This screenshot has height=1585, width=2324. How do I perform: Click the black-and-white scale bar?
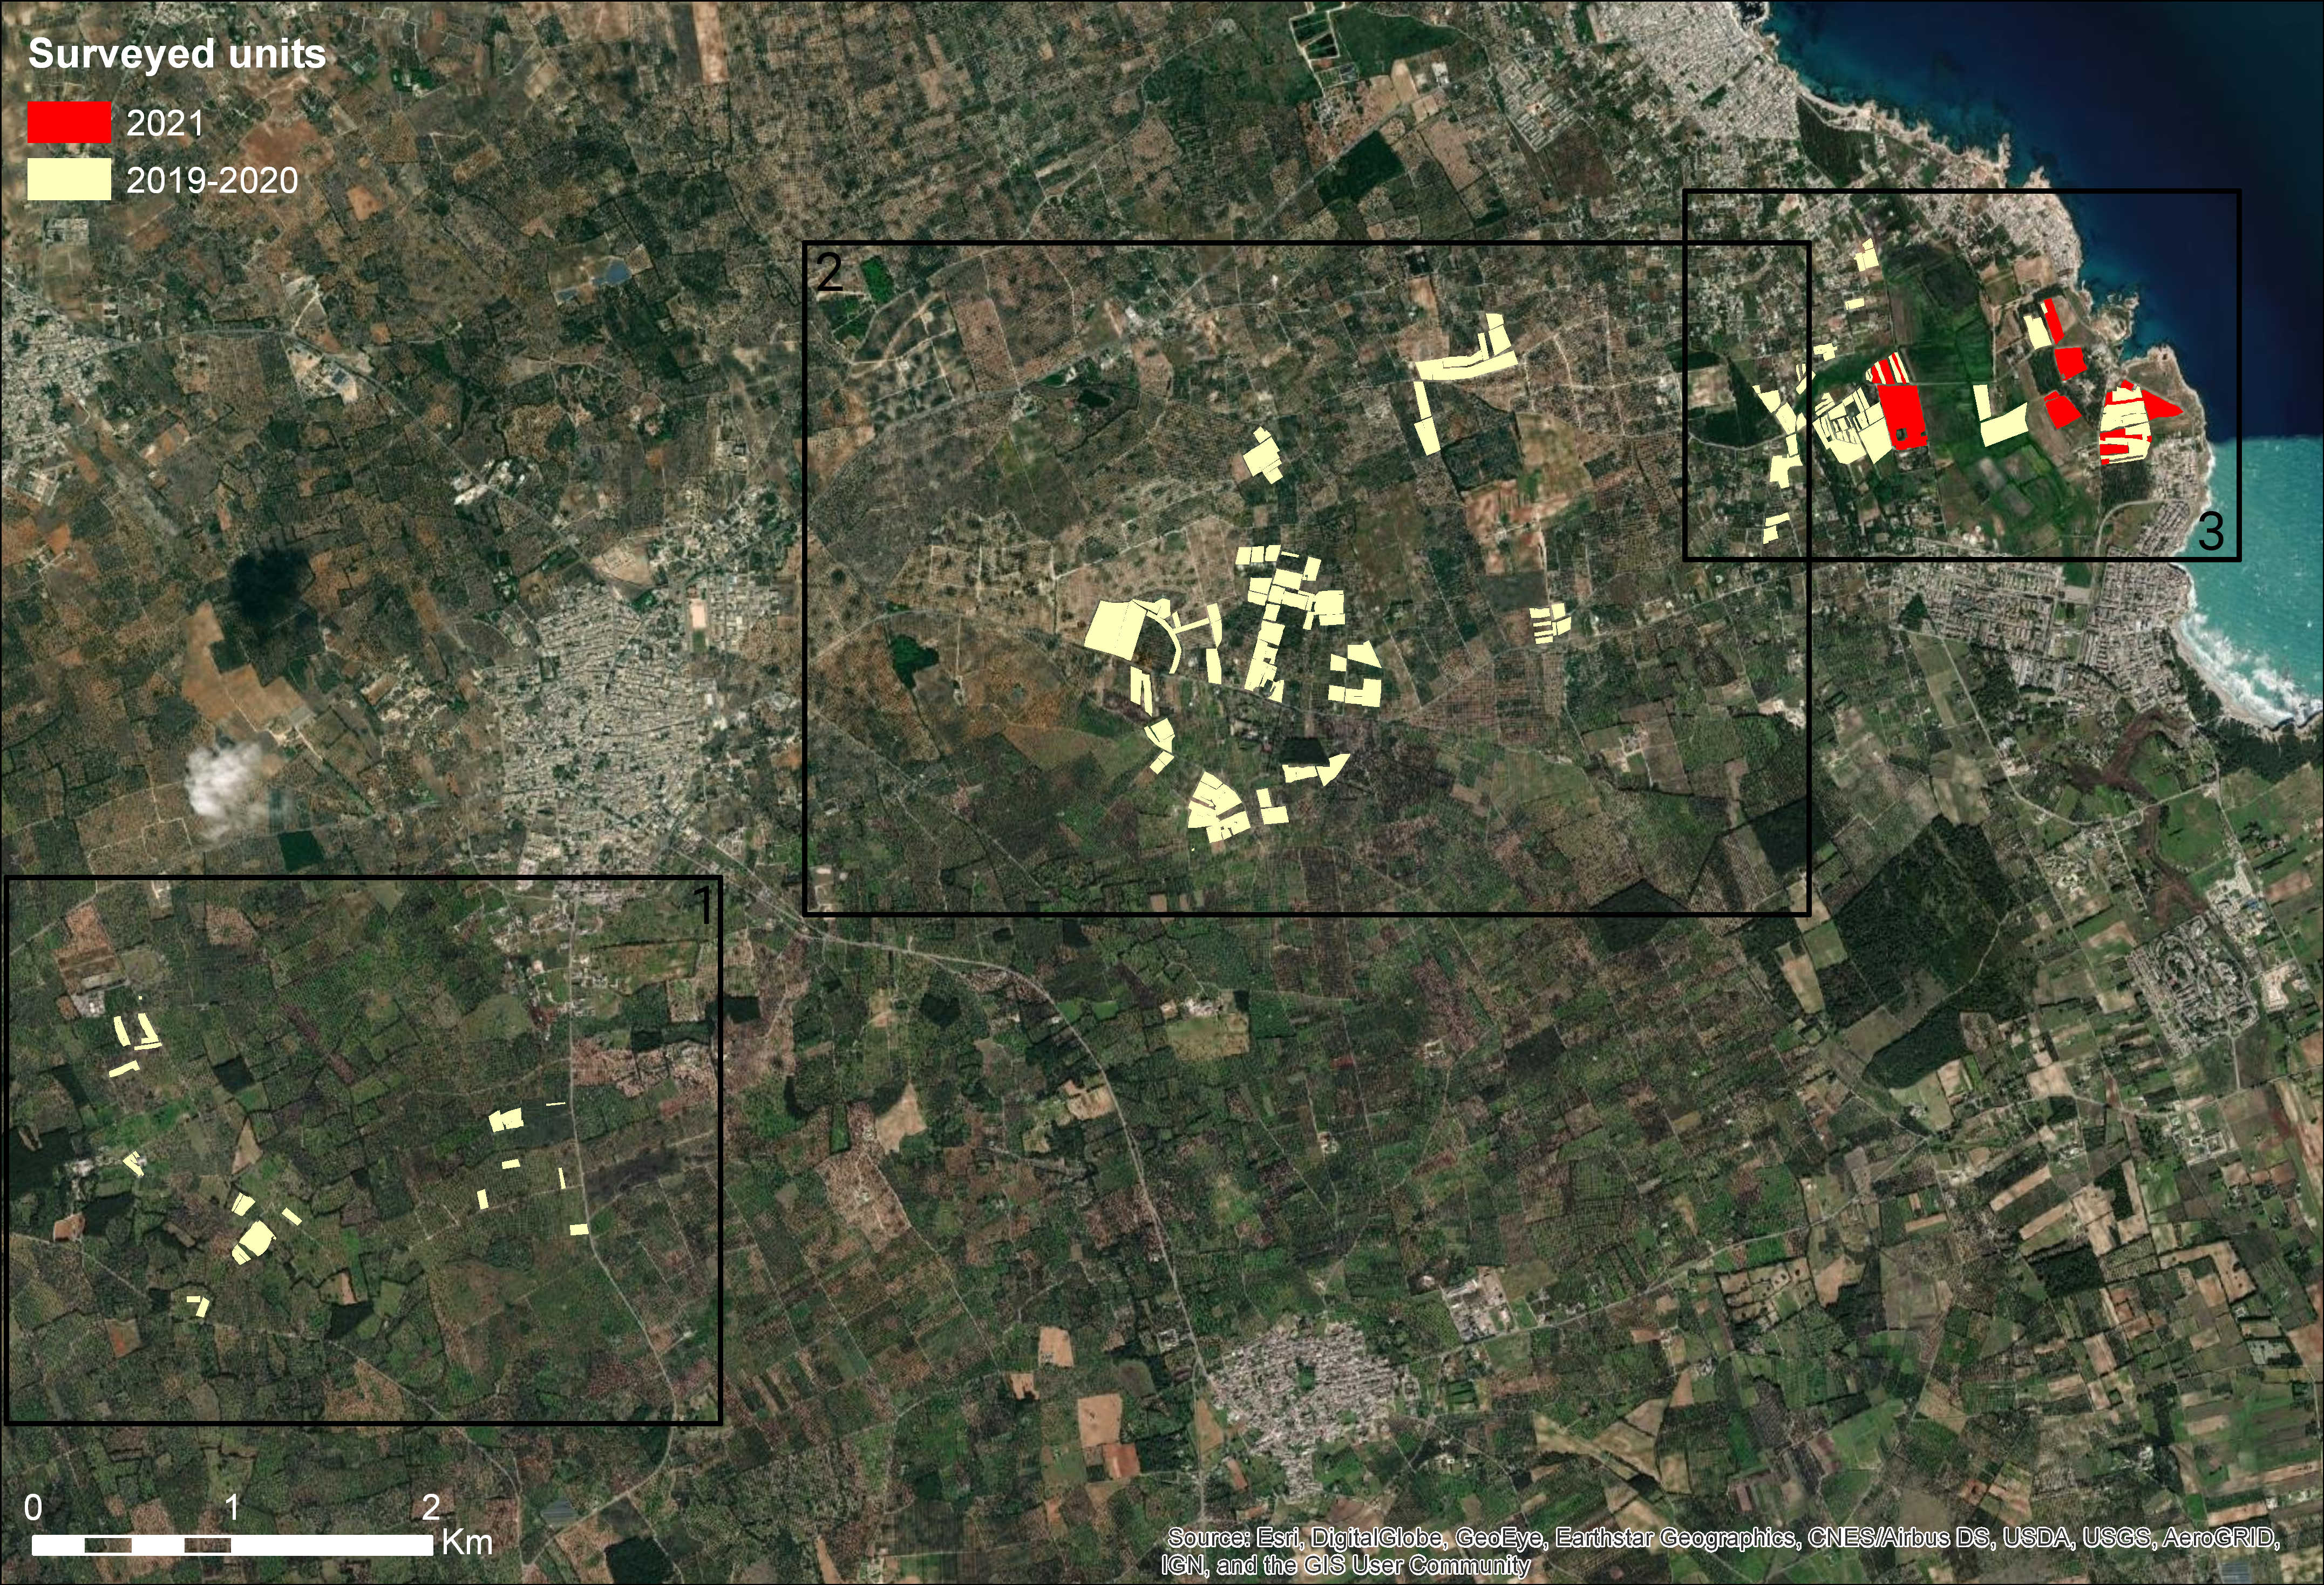(x=232, y=1545)
